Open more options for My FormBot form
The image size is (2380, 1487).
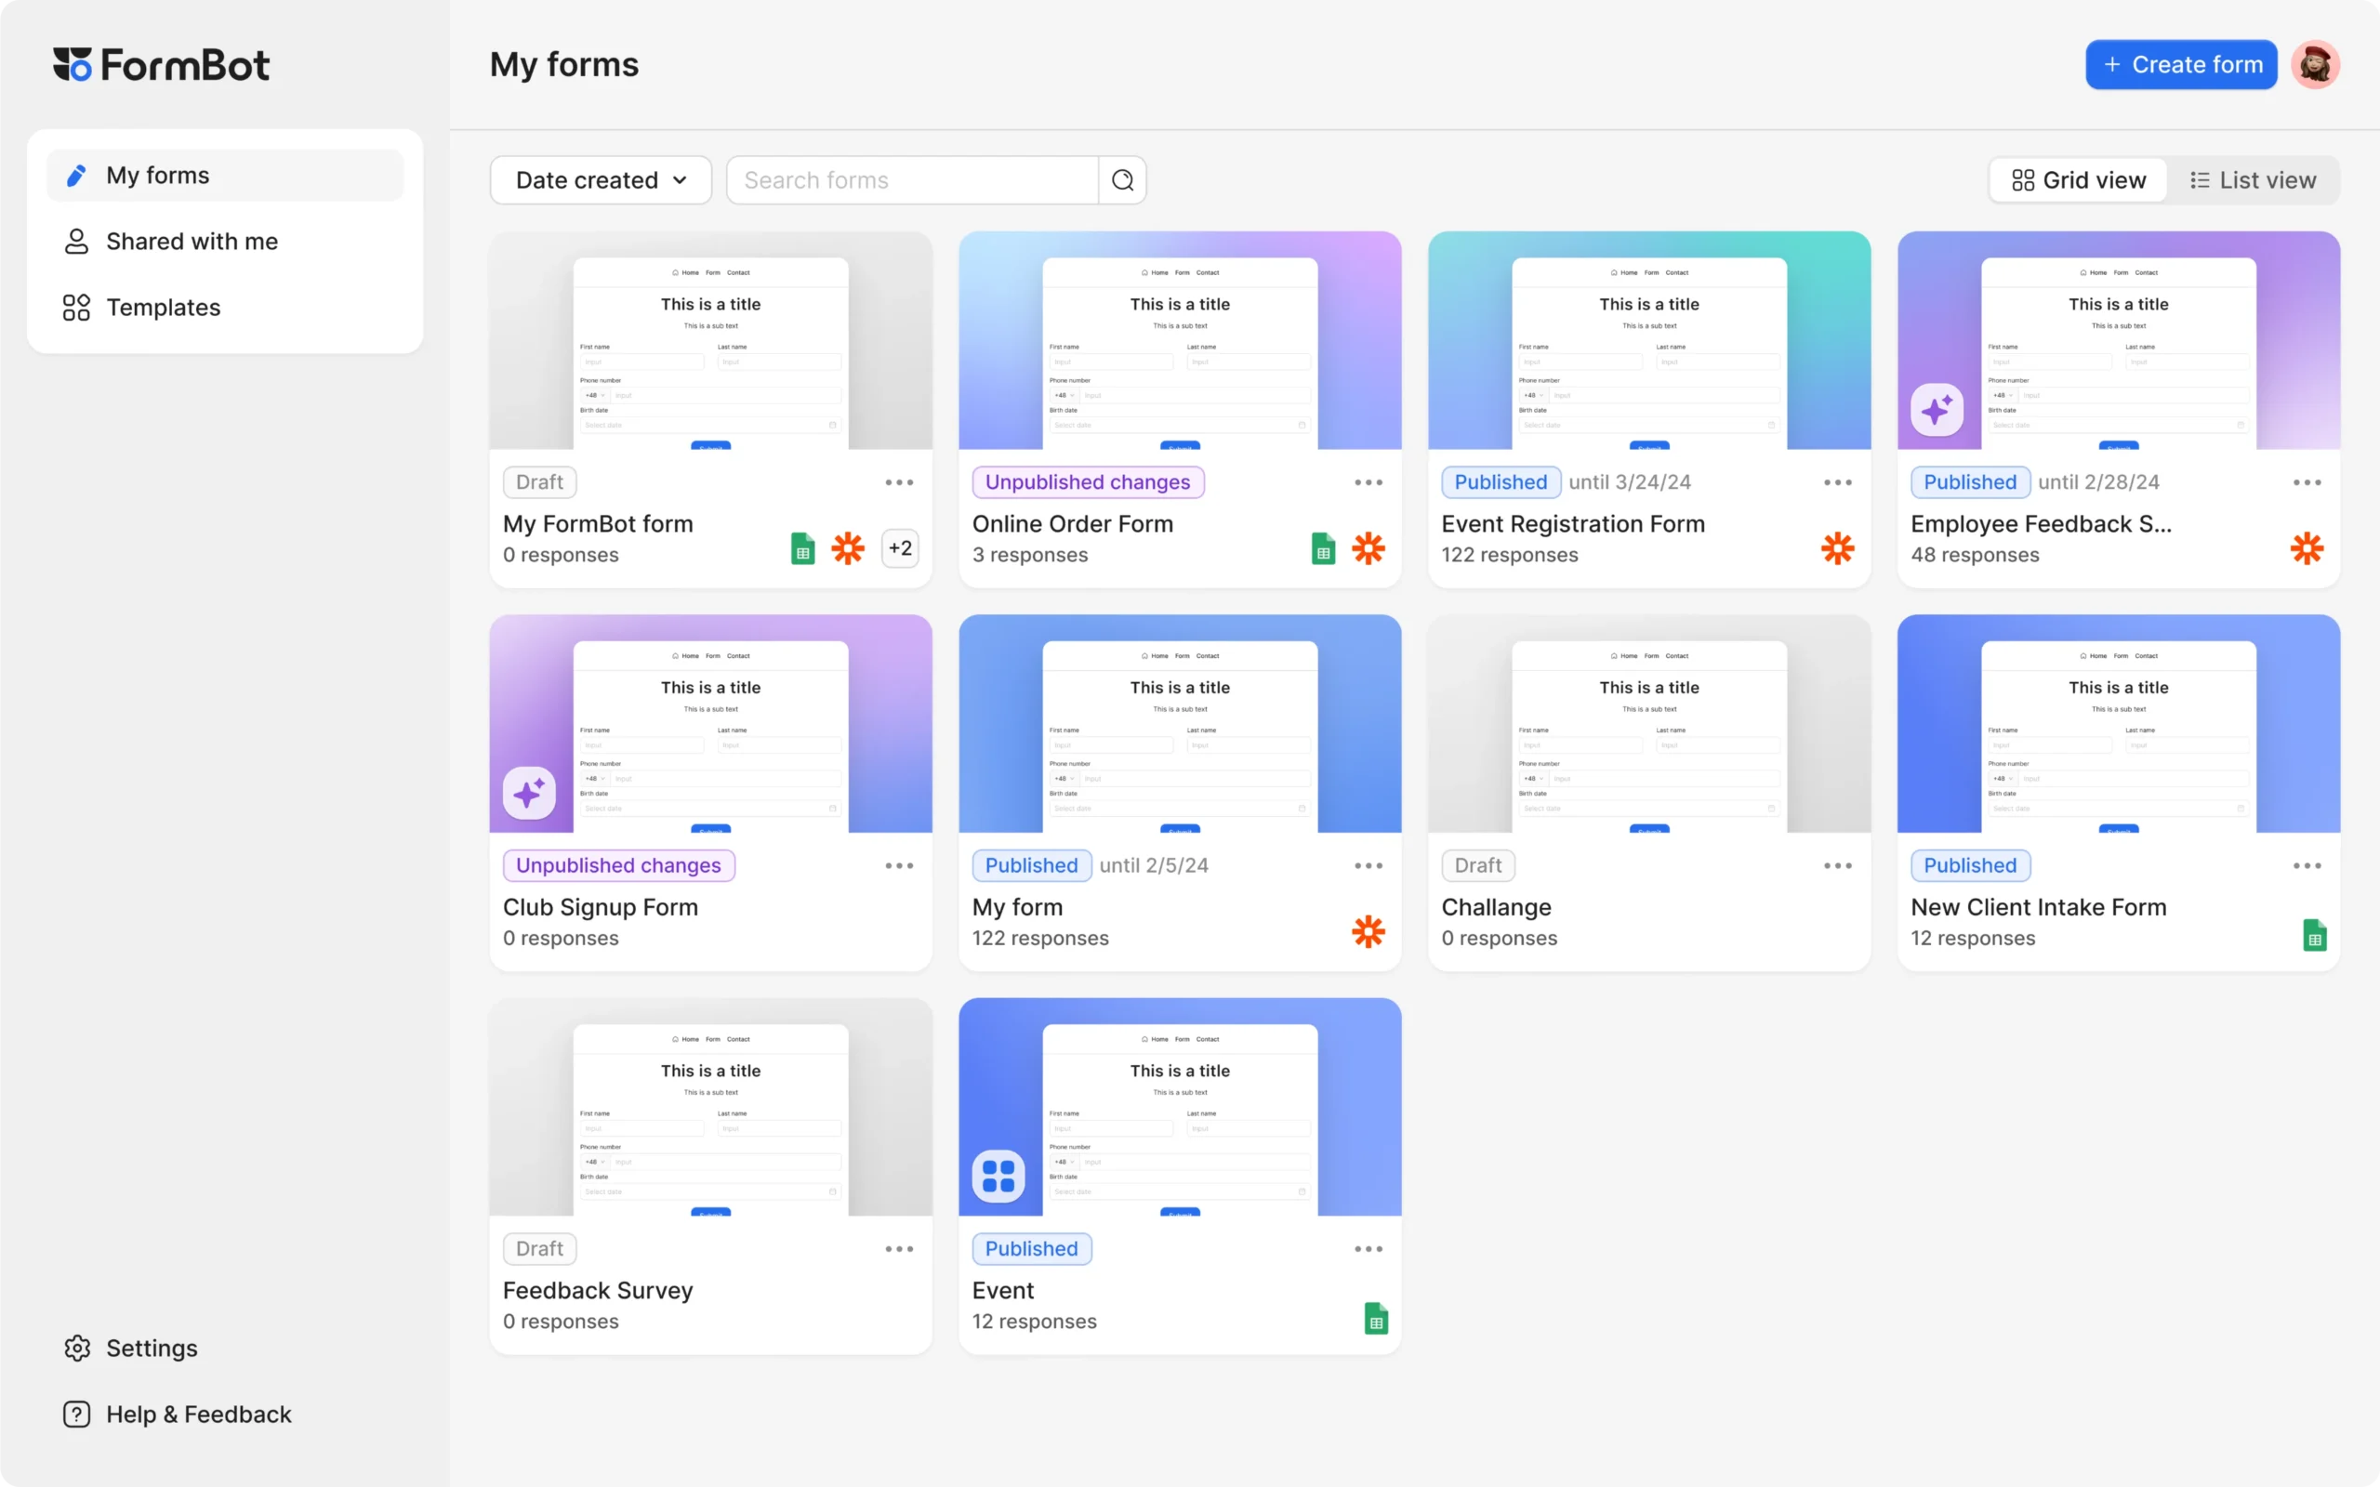(899, 482)
